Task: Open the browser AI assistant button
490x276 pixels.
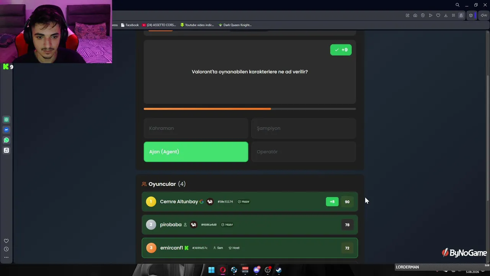Action: pyautogui.click(x=484, y=15)
